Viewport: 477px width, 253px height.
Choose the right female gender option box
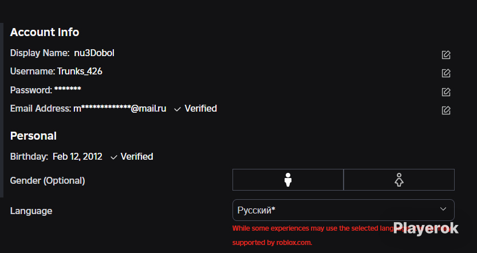click(x=399, y=180)
